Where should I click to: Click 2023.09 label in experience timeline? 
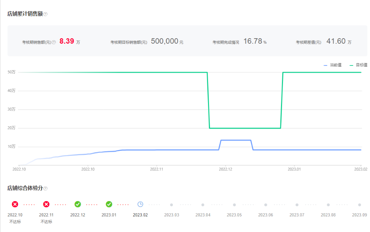[359, 215]
